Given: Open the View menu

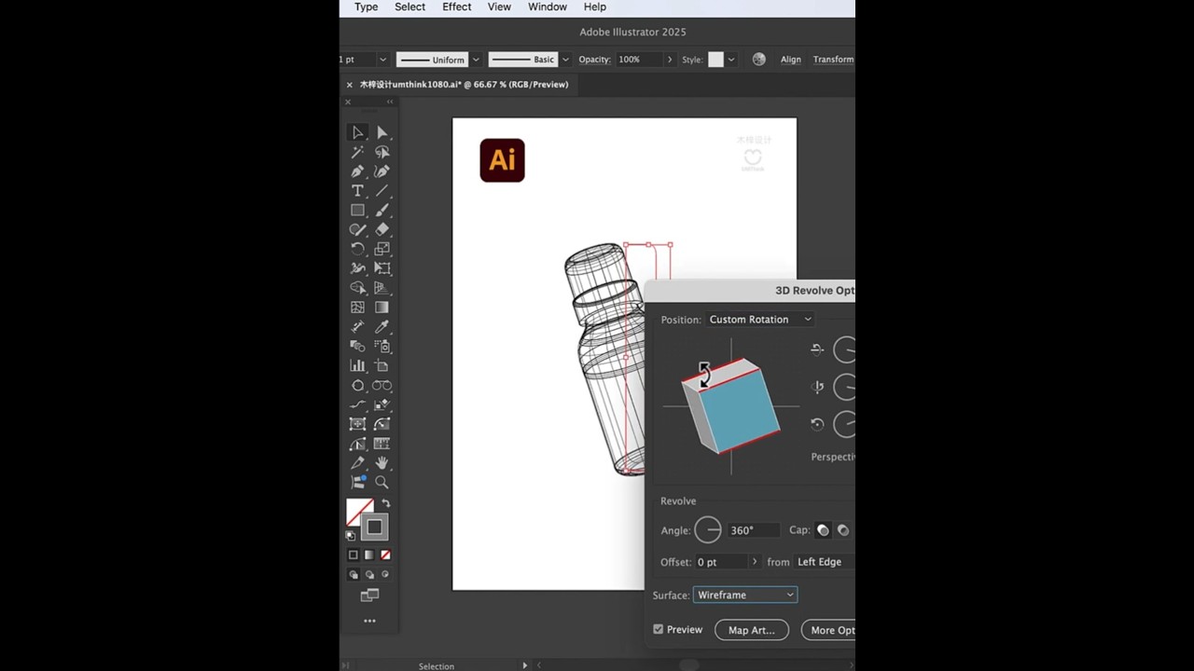Looking at the screenshot, I should coord(499,7).
